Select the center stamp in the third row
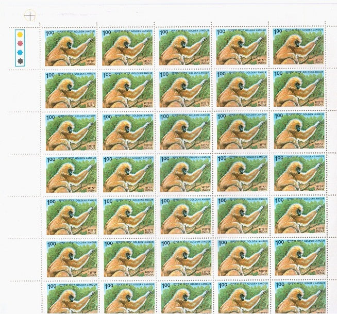This screenshot has height=314, width=337. 184,131
